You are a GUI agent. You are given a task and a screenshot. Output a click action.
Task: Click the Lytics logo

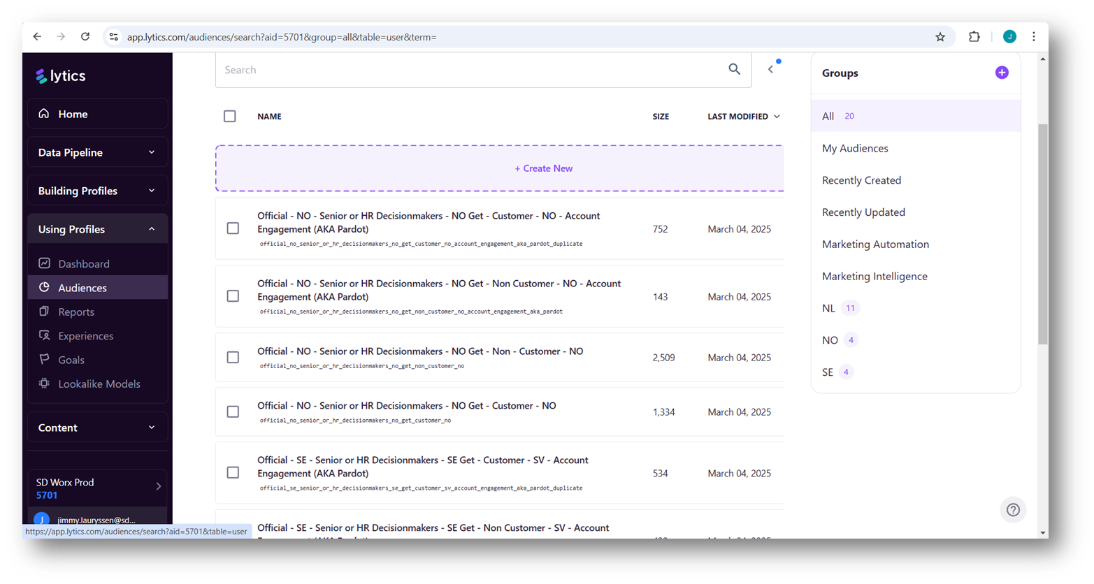point(61,76)
